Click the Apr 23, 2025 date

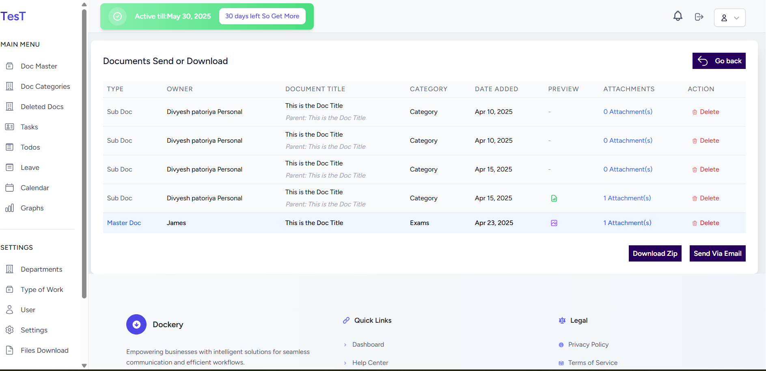pyautogui.click(x=494, y=223)
